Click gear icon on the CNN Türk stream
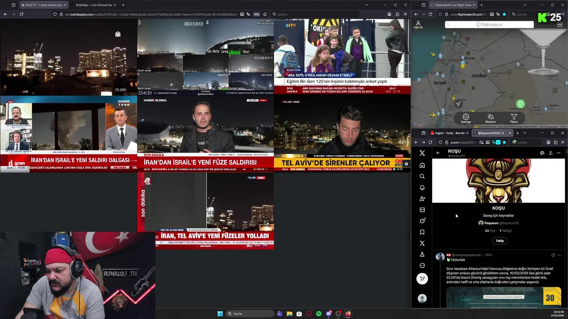 coord(406,164)
